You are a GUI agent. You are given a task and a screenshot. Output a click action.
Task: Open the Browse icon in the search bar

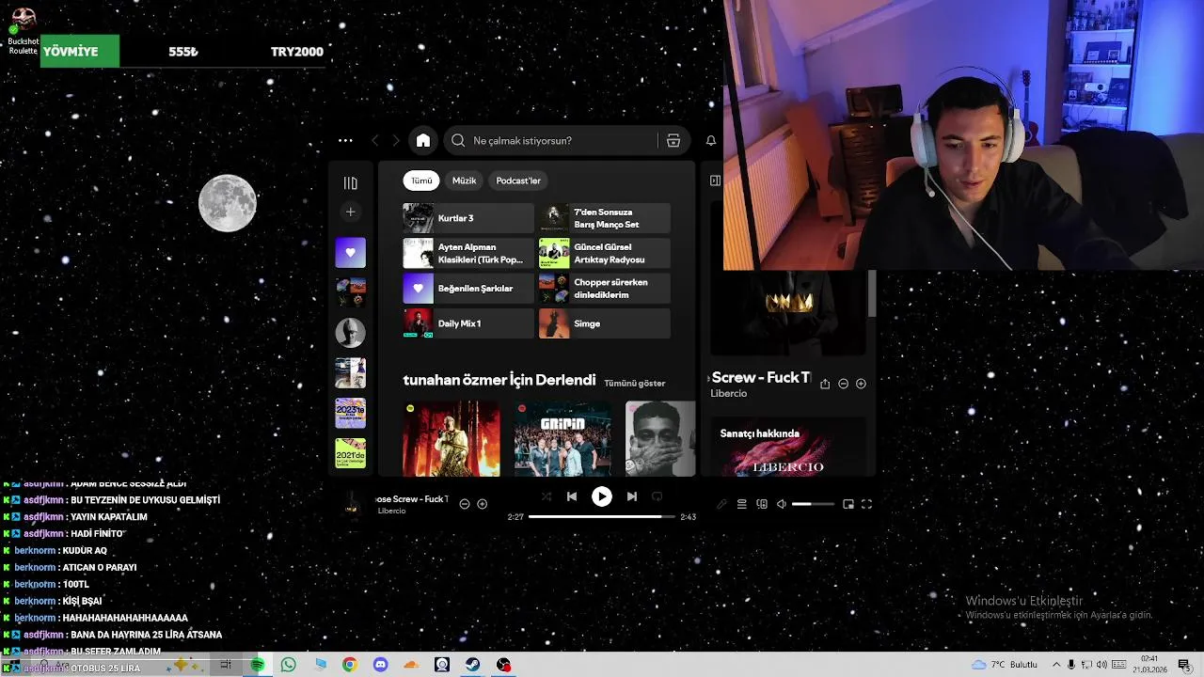pyautogui.click(x=673, y=140)
